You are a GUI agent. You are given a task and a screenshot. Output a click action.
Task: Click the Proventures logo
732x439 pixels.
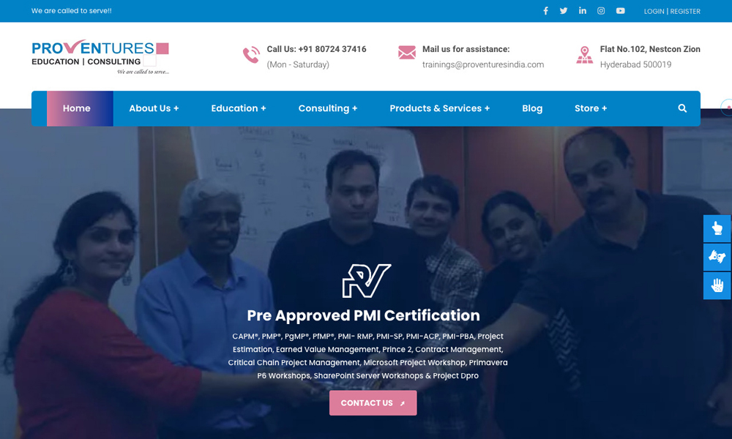[100, 57]
